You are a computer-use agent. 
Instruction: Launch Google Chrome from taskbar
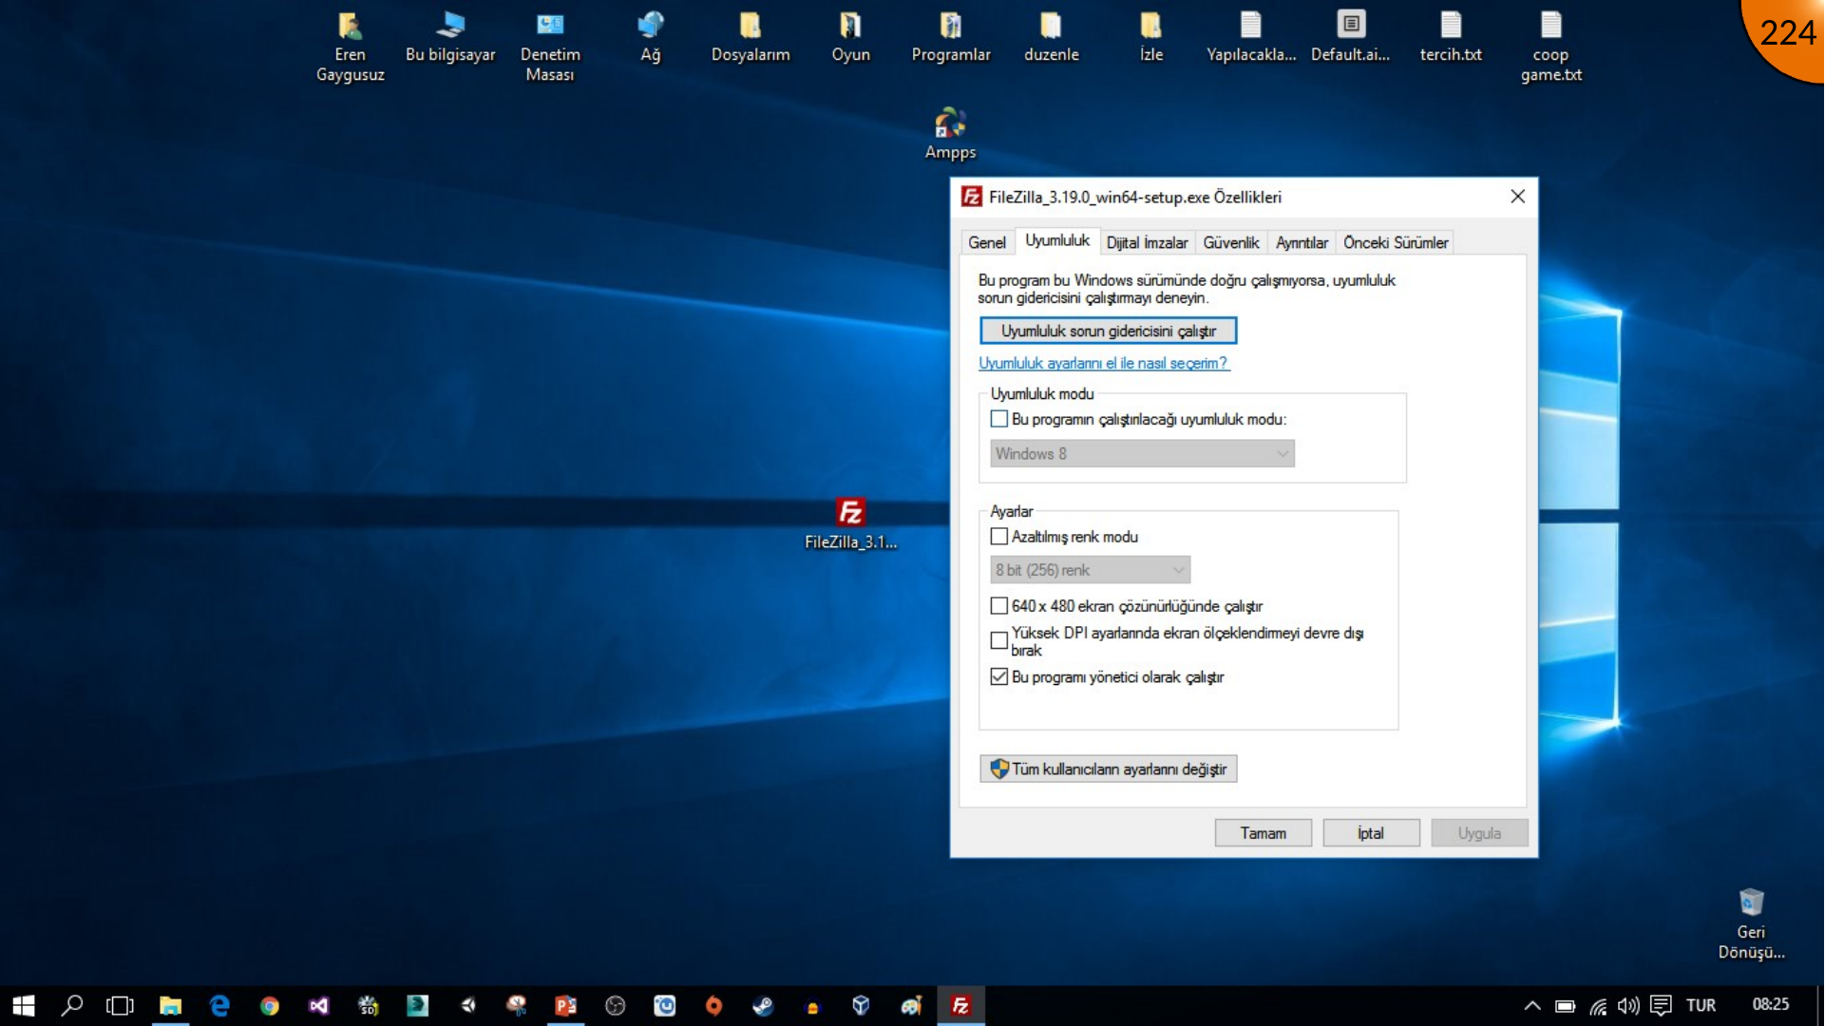(x=270, y=1005)
